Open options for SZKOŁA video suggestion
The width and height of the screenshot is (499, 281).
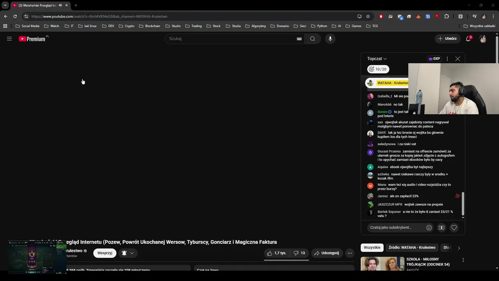[463, 260]
